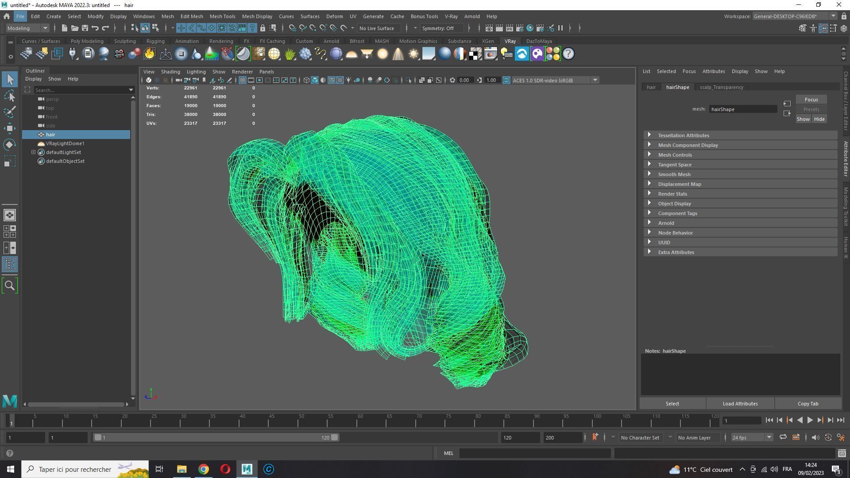Click the Copy Tab button
The width and height of the screenshot is (850, 478).
pos(807,404)
